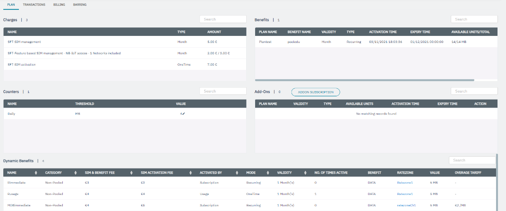
Task: Focus the Add-Ons search box
Action: coord(474,91)
